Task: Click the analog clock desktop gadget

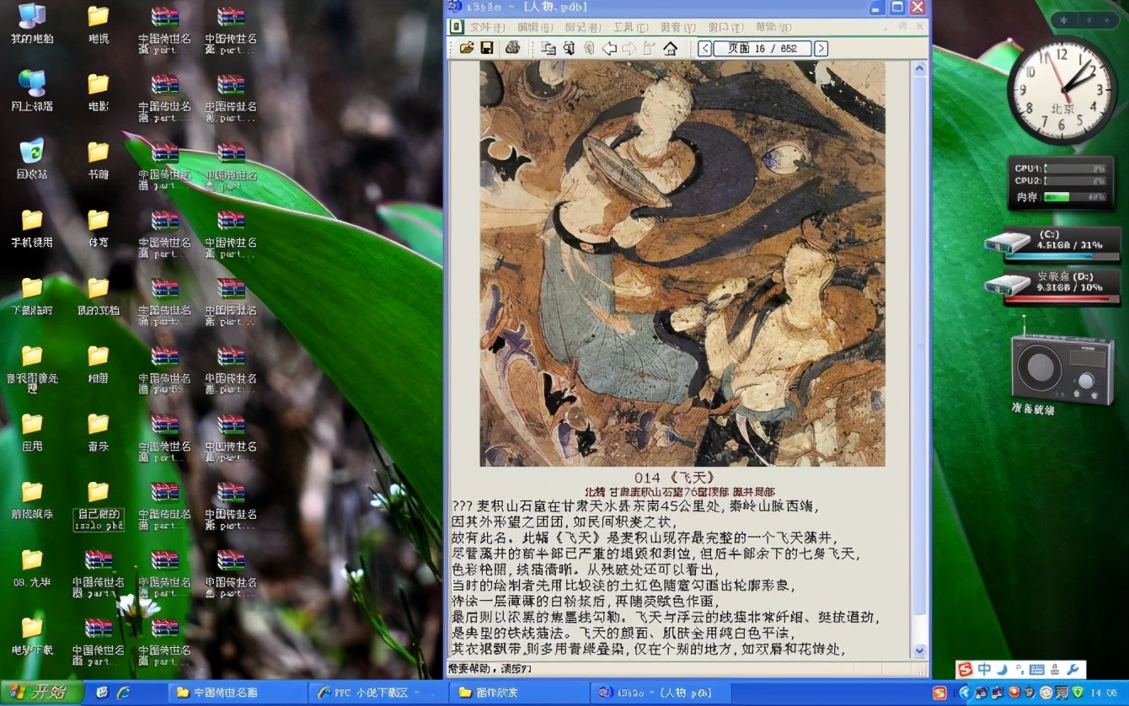Action: [x=1061, y=91]
